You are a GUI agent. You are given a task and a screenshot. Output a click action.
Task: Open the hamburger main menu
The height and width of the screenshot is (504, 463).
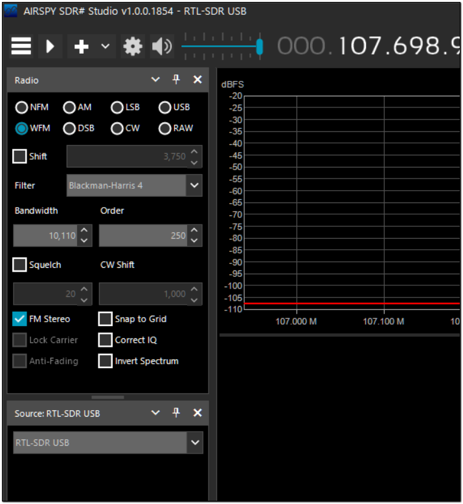pos(21,47)
